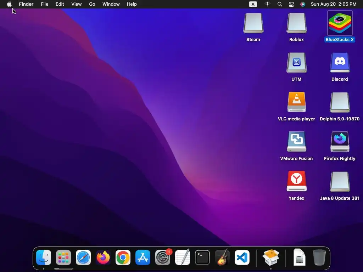Launch Firefox from the Dock

(103, 257)
